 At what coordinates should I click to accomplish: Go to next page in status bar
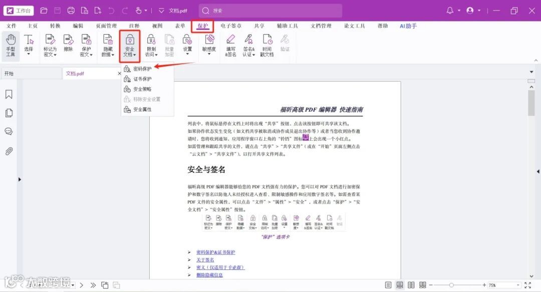click(x=82, y=285)
